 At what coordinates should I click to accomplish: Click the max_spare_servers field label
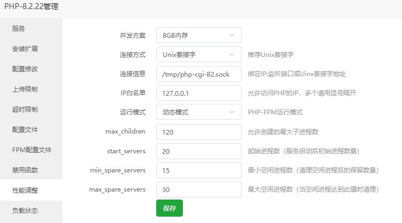[117, 189]
